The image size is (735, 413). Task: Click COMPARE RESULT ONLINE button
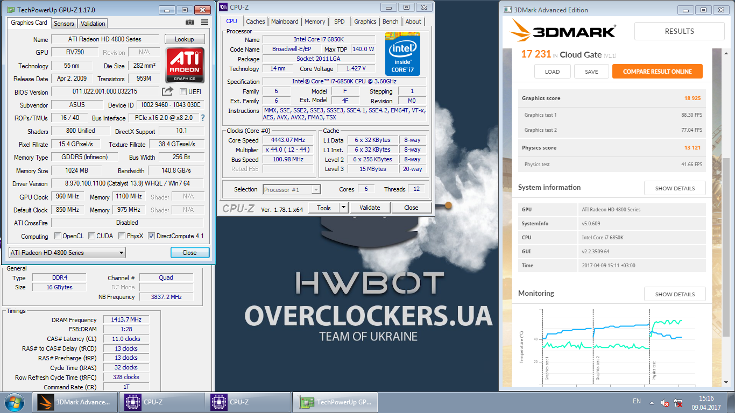click(x=657, y=72)
